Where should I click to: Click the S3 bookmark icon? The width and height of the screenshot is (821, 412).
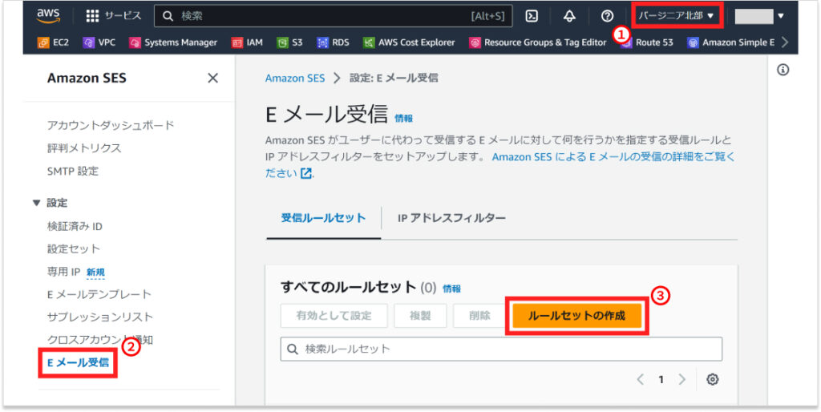click(x=283, y=42)
